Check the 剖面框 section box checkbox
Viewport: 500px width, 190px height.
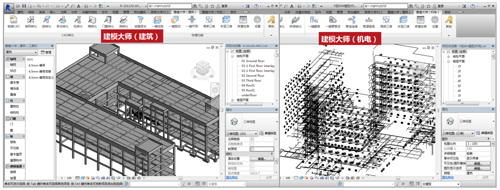(253, 148)
